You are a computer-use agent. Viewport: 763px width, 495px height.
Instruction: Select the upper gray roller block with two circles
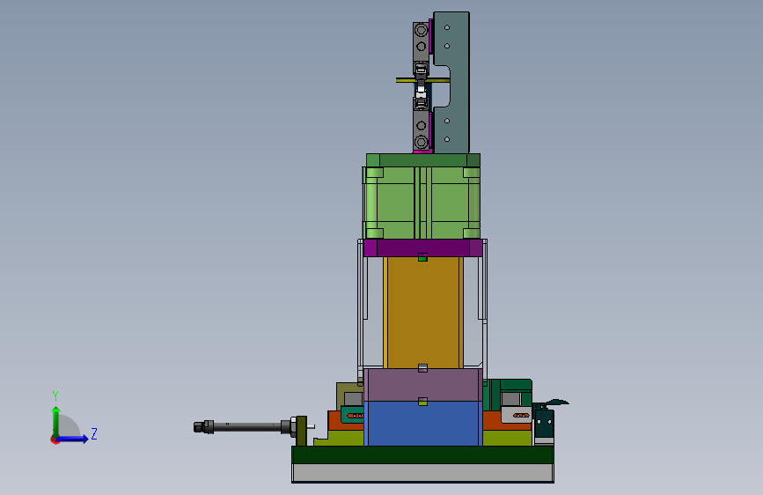coord(421,41)
